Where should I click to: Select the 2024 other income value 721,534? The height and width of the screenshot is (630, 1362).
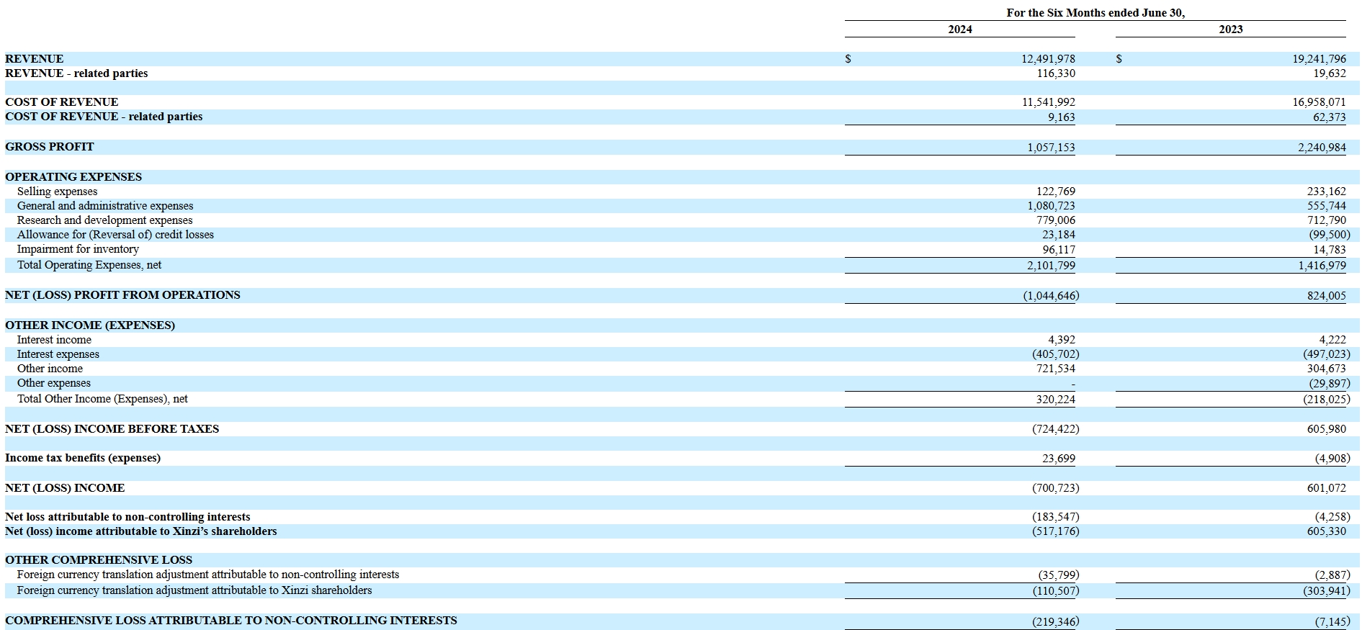pos(1055,369)
